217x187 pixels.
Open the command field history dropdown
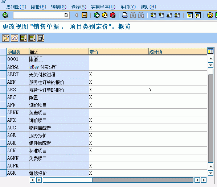66,15
